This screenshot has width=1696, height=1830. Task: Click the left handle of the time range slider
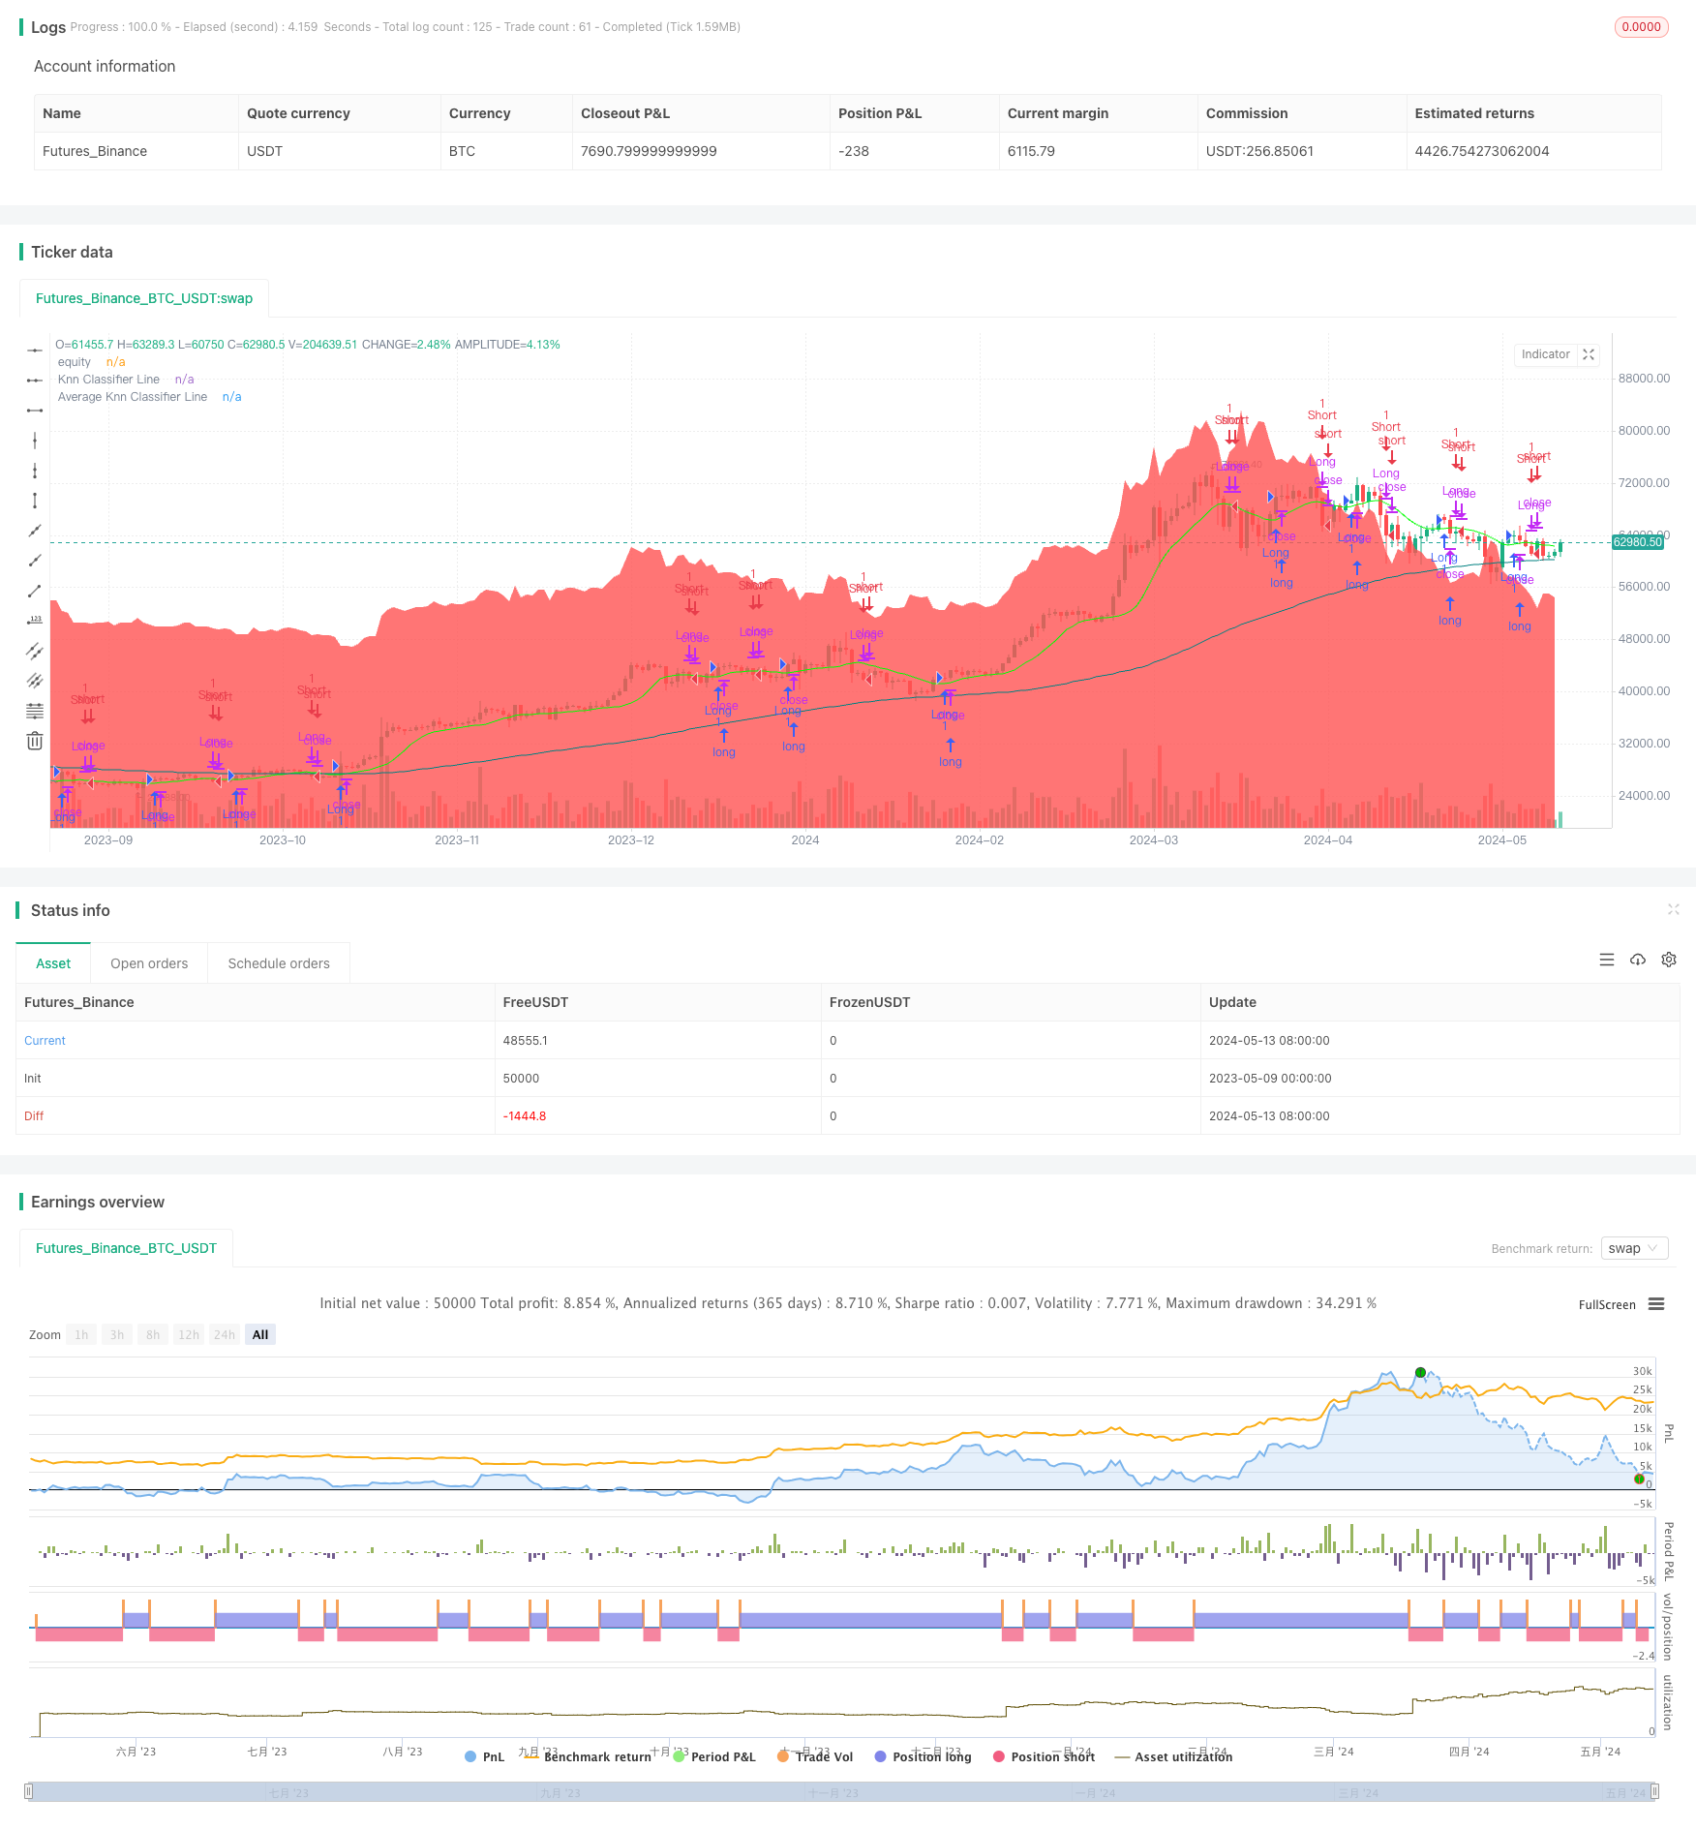click(x=29, y=1791)
